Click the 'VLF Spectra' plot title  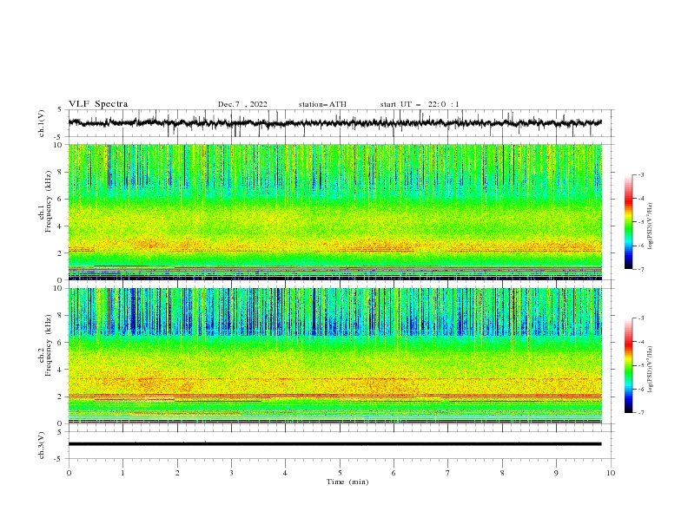point(98,104)
